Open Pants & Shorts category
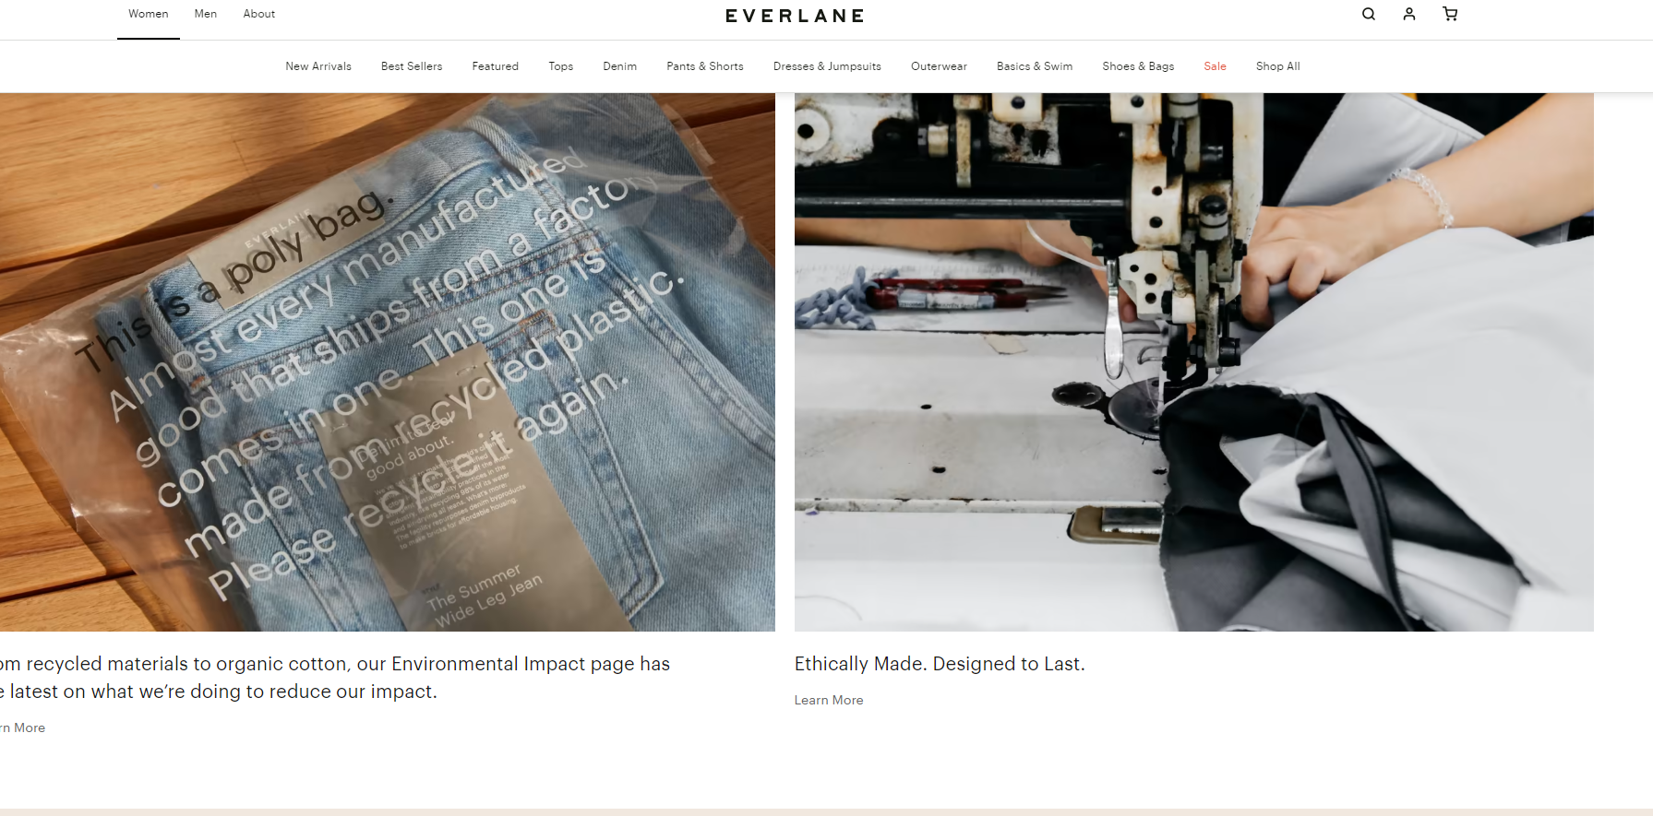This screenshot has width=1653, height=816. tap(705, 66)
